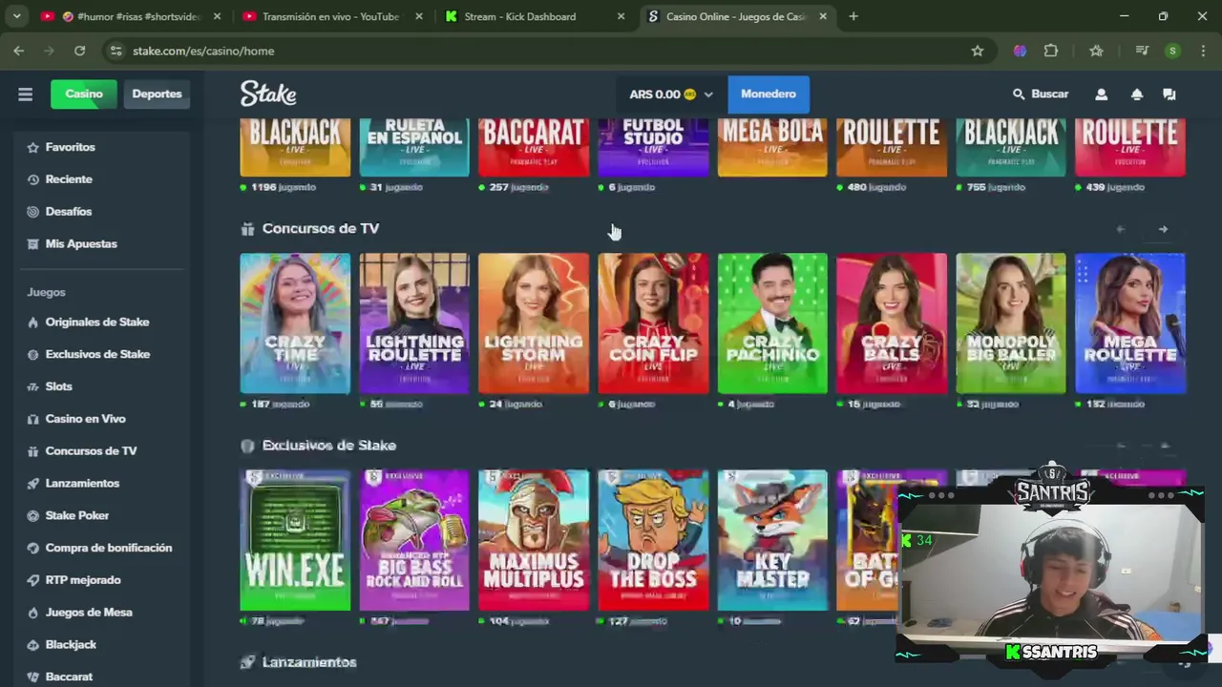This screenshot has width=1222, height=687.
Task: Bookmark this page with star icon
Action: pos(978,51)
